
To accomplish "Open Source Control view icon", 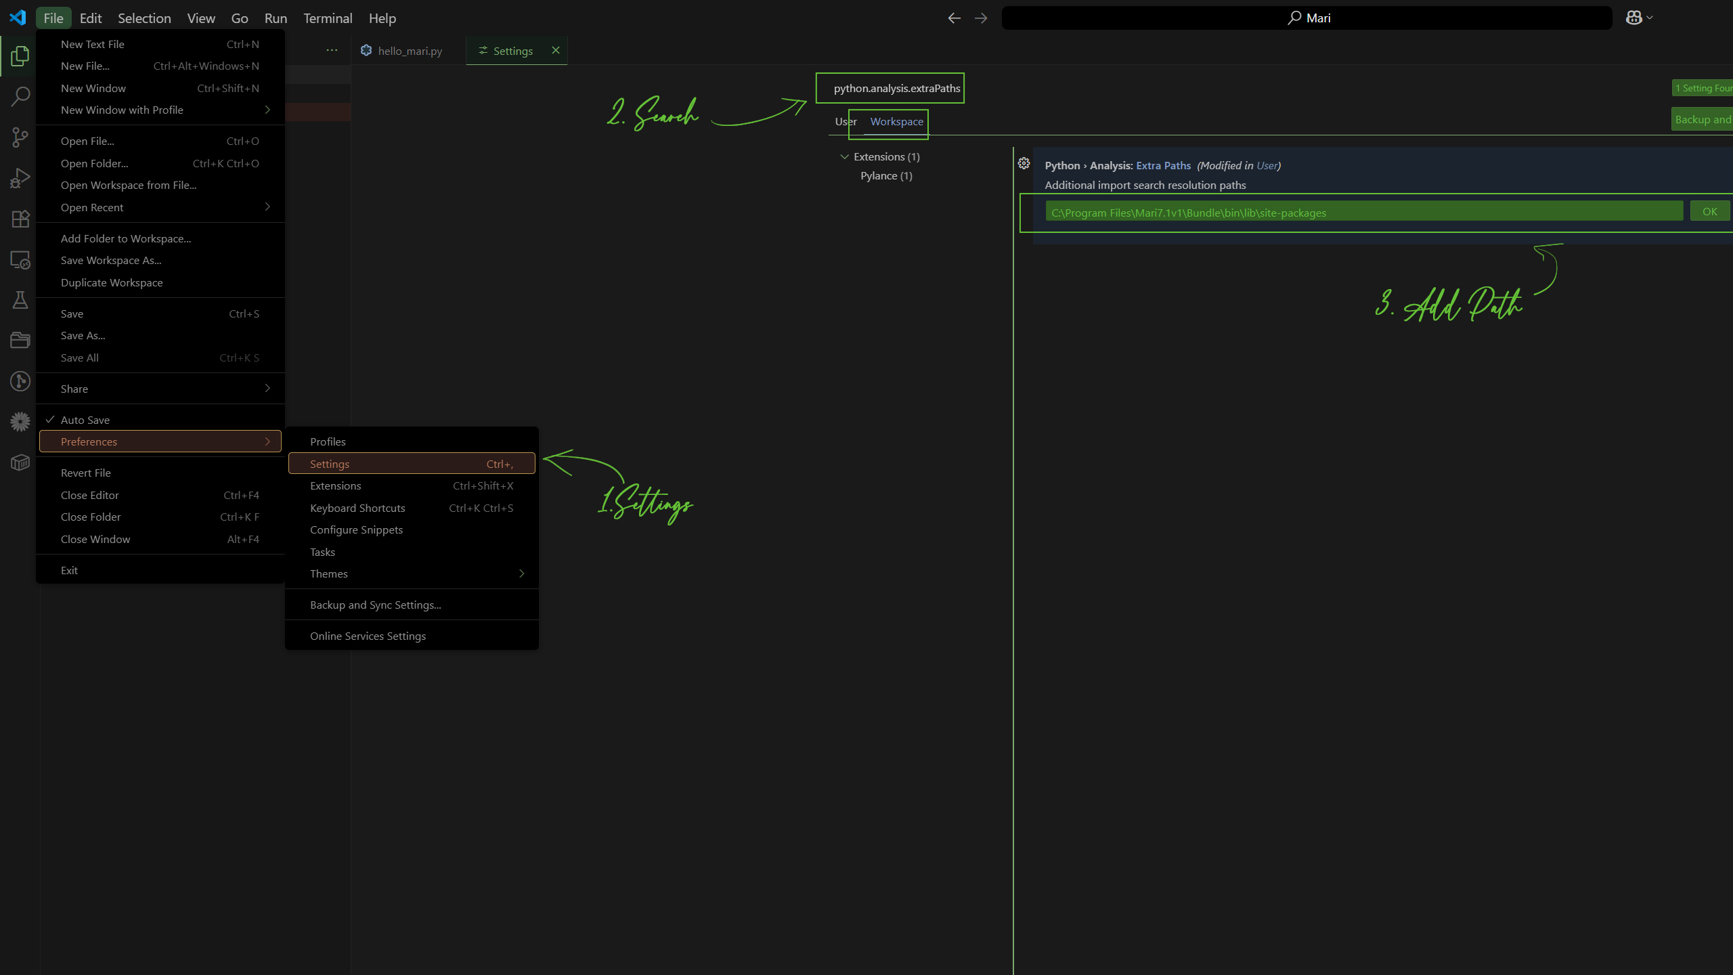I will (x=20, y=137).
